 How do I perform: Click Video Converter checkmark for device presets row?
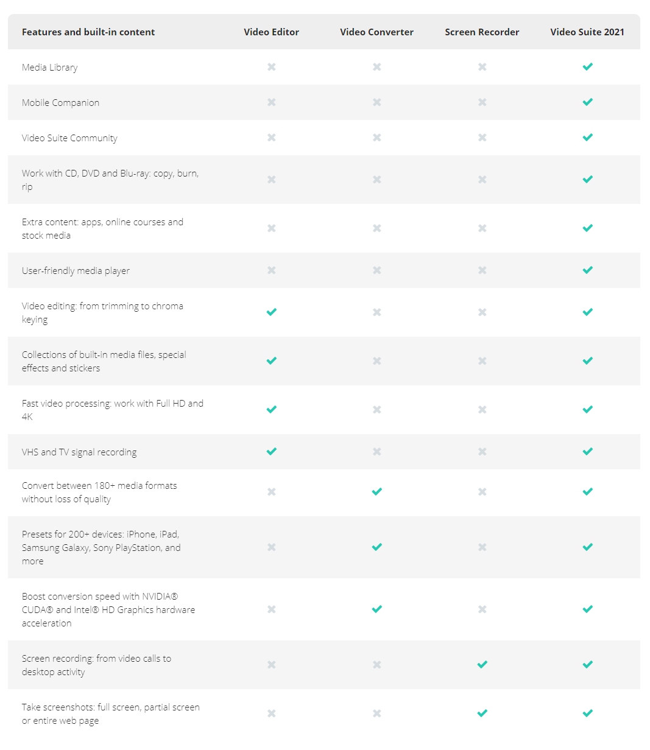click(x=377, y=547)
